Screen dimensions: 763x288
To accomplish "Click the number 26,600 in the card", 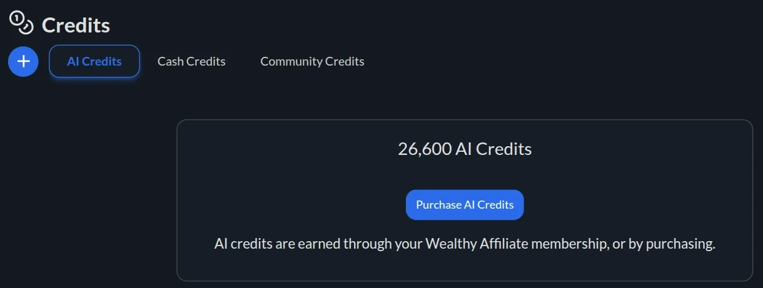I will click(x=424, y=149).
